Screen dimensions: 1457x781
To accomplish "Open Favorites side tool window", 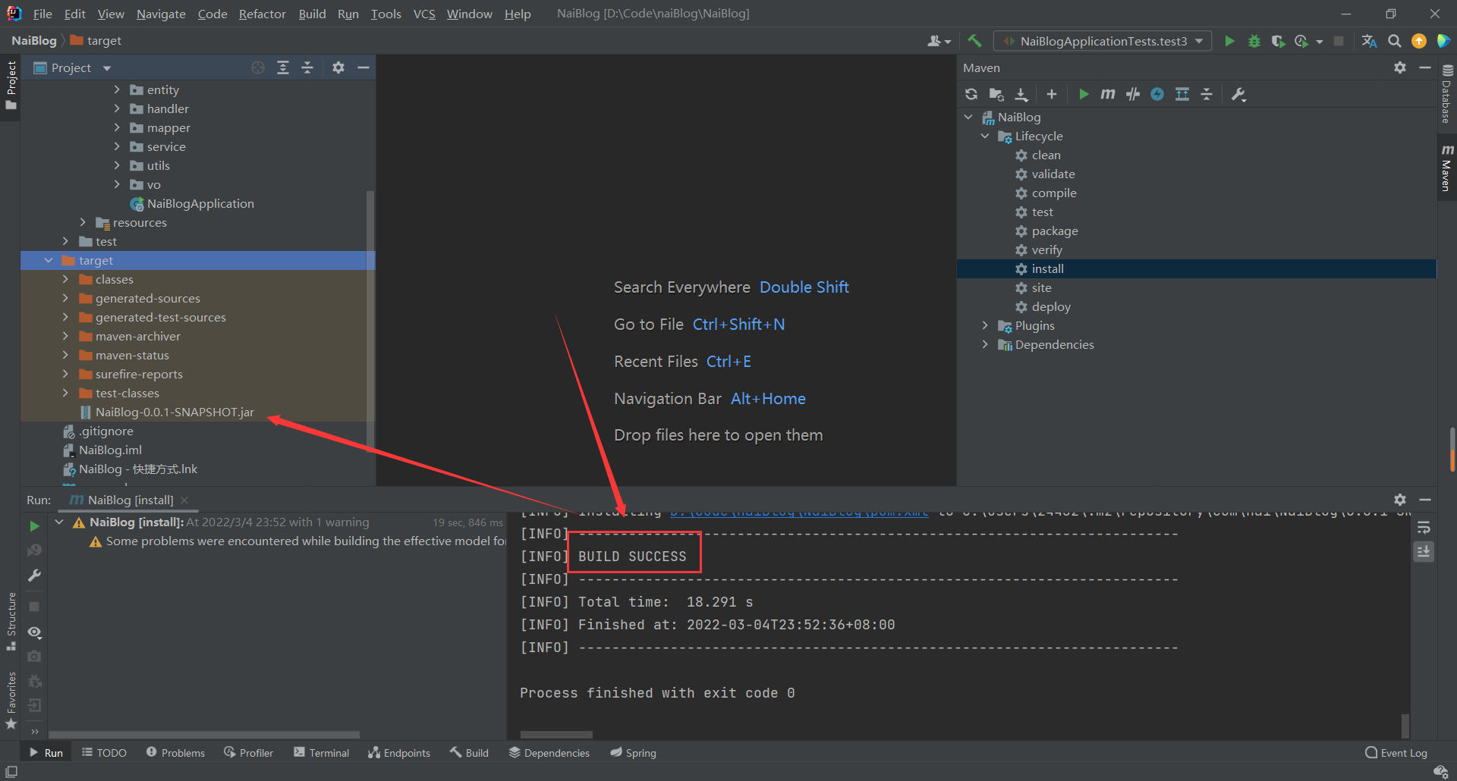I will (x=11, y=700).
